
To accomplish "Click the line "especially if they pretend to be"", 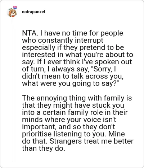I will (x=73, y=47).
